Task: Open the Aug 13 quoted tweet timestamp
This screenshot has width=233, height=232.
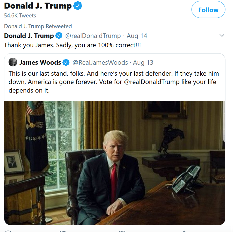Action: tap(143, 62)
